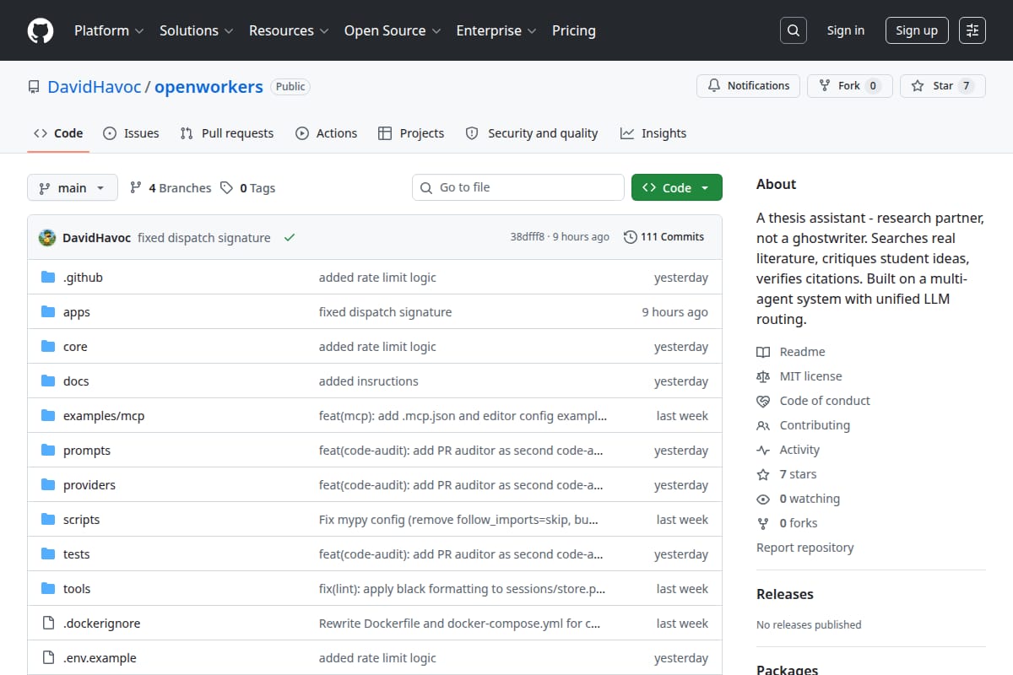Click the star icon in Star button
The height and width of the screenshot is (675, 1013).
(x=918, y=86)
